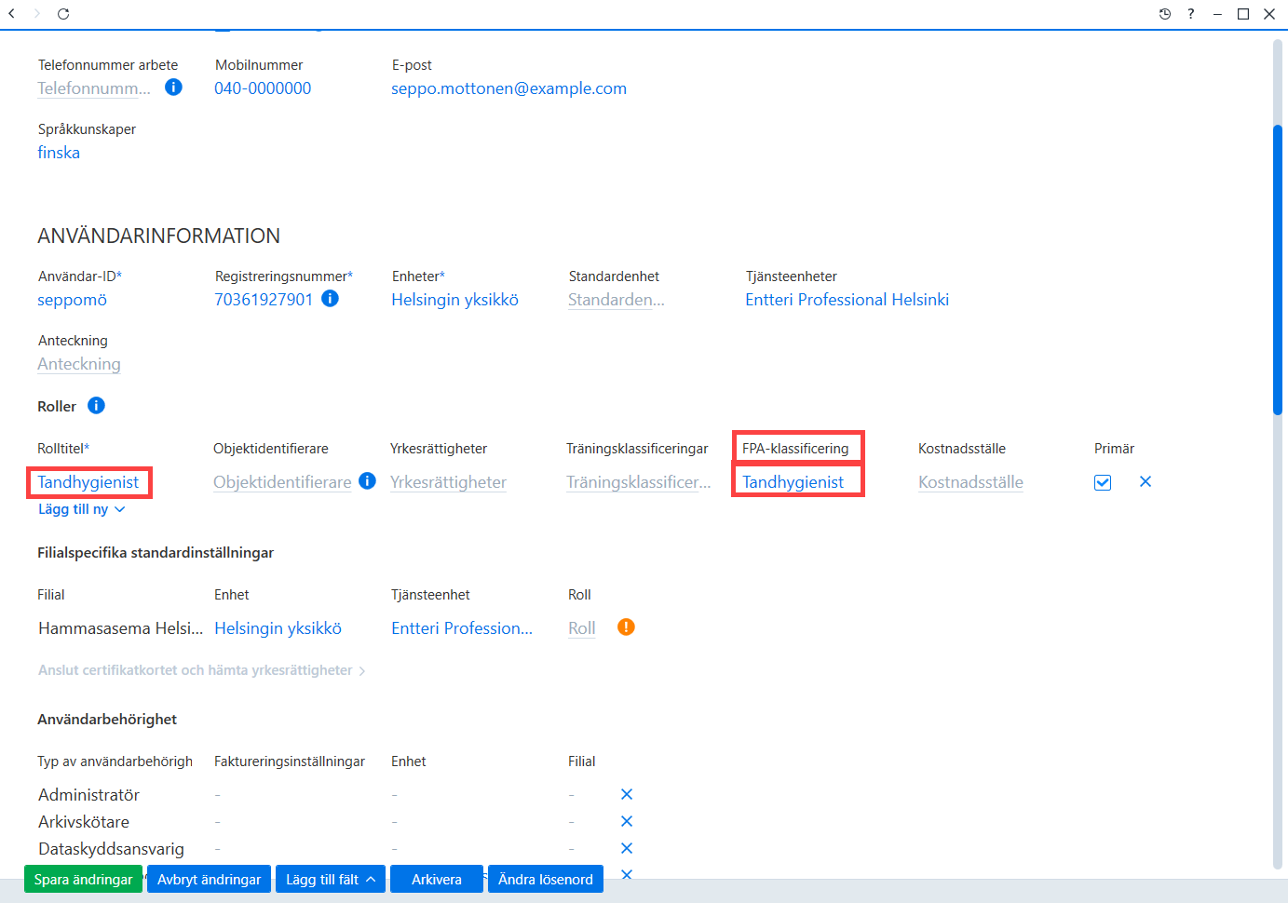Remove Dataskyddsansvarig user permission

pyautogui.click(x=627, y=848)
